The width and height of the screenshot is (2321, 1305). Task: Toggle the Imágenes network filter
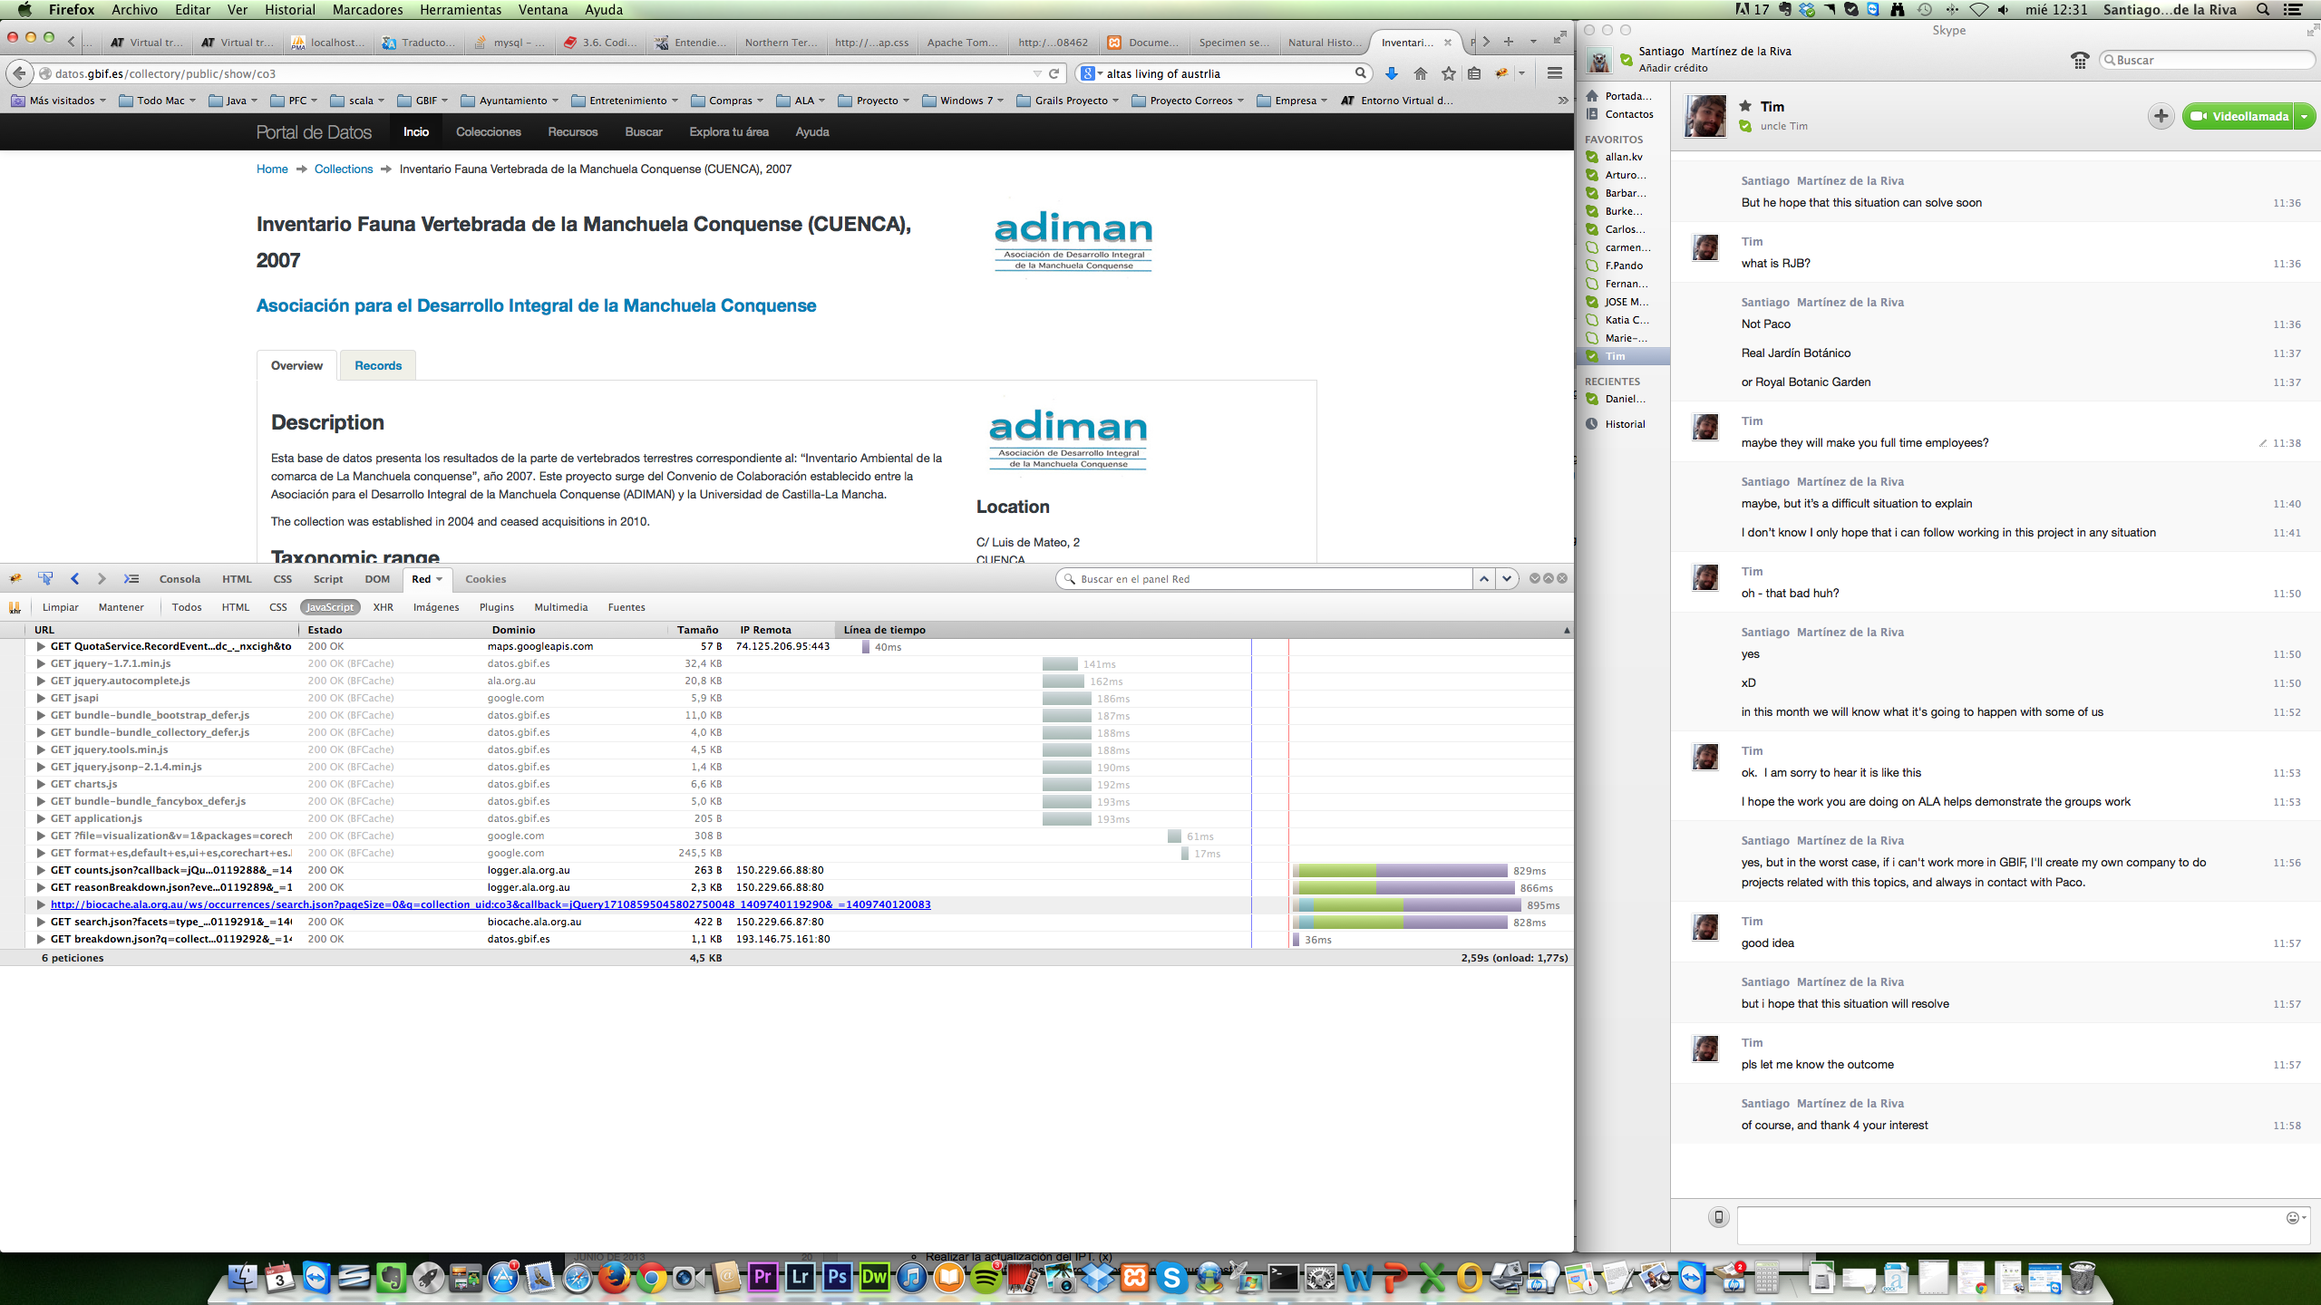click(x=436, y=607)
